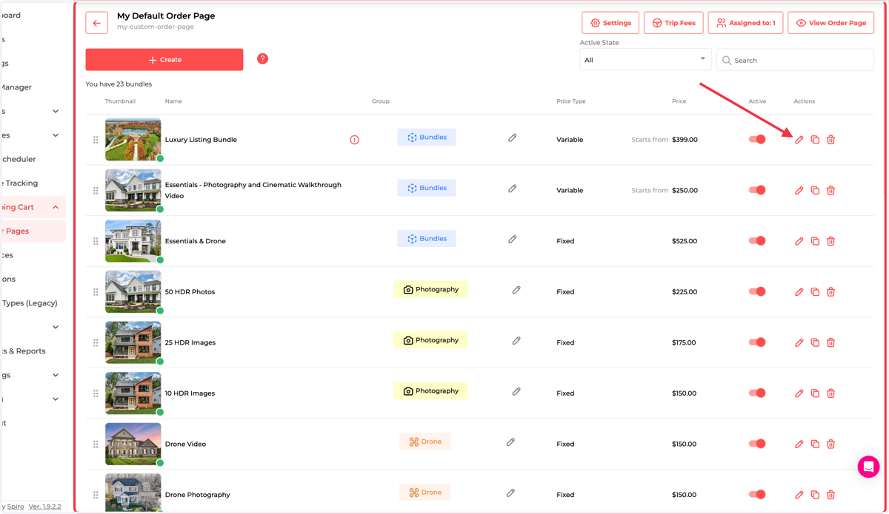889x514 pixels.
Task: Edit the Luxury Listing Bundle row
Action: point(799,140)
